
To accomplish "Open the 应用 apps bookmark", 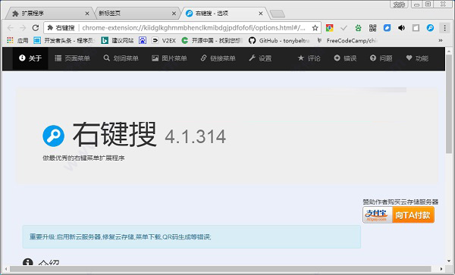I will [17, 41].
